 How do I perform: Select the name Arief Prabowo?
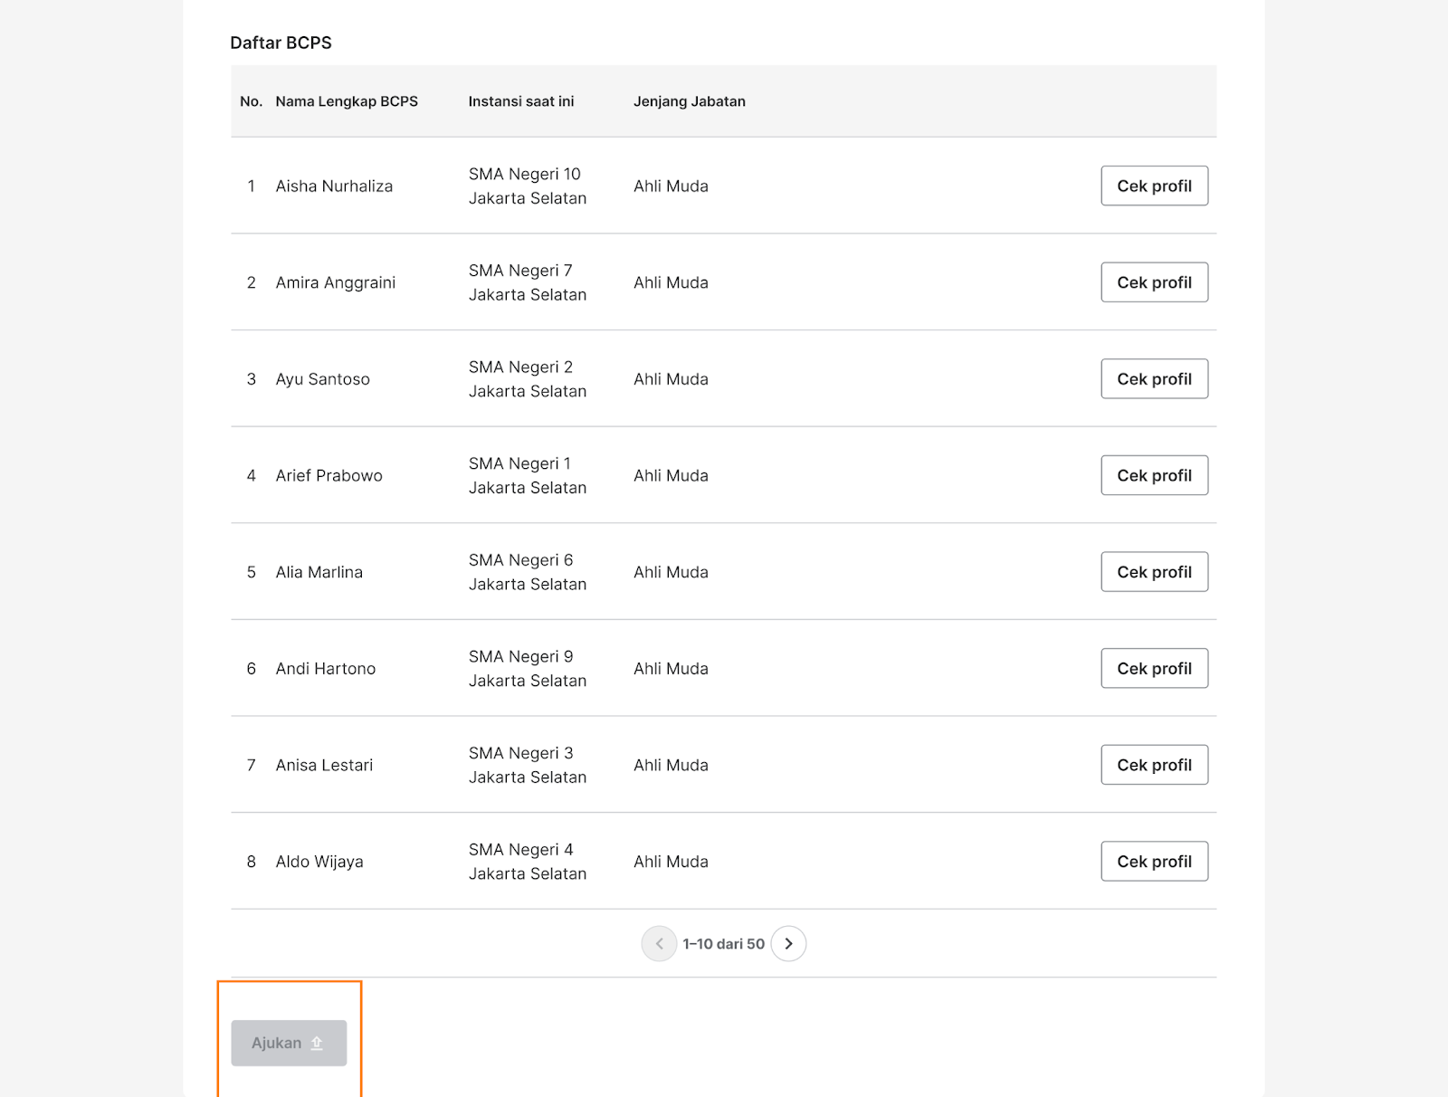pyautogui.click(x=329, y=475)
